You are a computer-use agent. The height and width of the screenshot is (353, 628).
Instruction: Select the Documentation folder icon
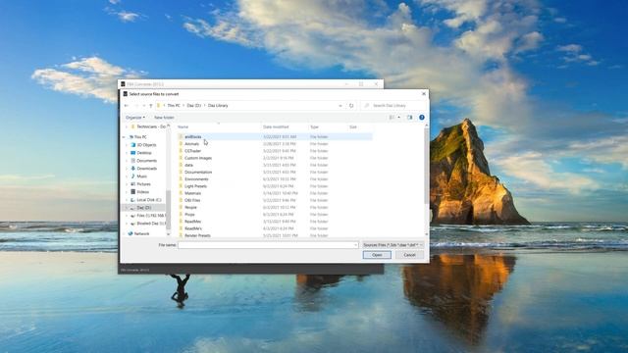(x=181, y=173)
